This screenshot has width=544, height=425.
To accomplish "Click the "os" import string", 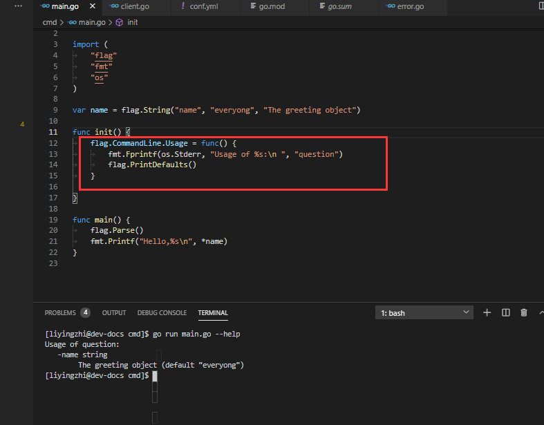I will (100, 77).
